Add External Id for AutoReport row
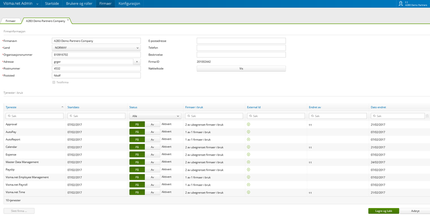The height and width of the screenshot is (218, 430). pos(248,139)
